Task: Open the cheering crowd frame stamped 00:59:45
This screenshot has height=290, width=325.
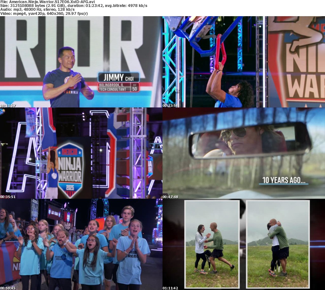Action: coord(81,244)
